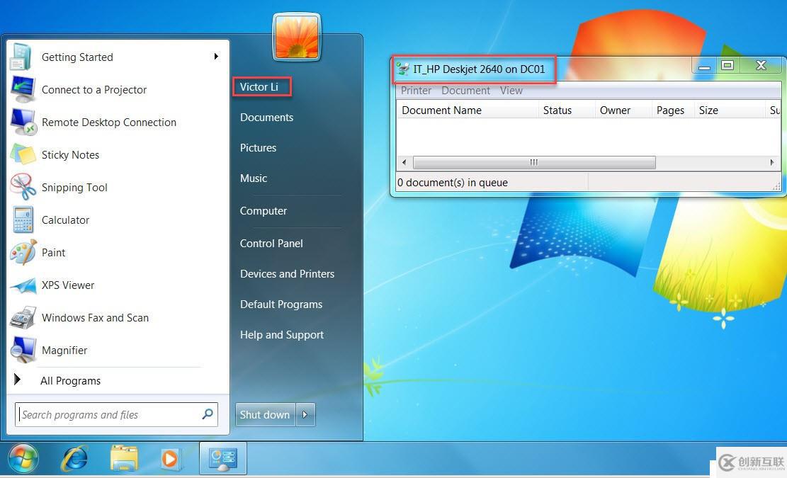Image resolution: width=787 pixels, height=478 pixels.
Task: Open the Music library link
Action: [x=254, y=178]
